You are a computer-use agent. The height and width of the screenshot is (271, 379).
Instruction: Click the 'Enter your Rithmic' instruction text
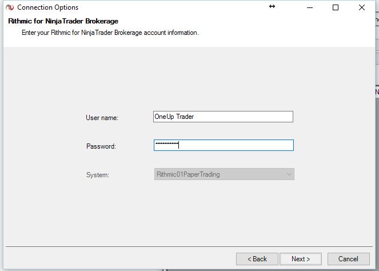(110, 33)
